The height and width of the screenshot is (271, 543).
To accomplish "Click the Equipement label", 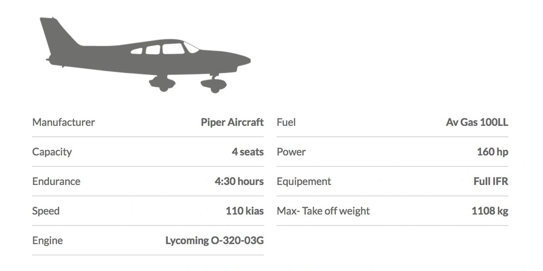I will click(x=304, y=181).
